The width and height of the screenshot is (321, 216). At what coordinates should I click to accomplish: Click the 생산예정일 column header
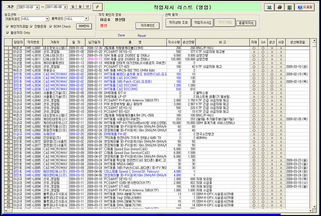(x=297, y=42)
